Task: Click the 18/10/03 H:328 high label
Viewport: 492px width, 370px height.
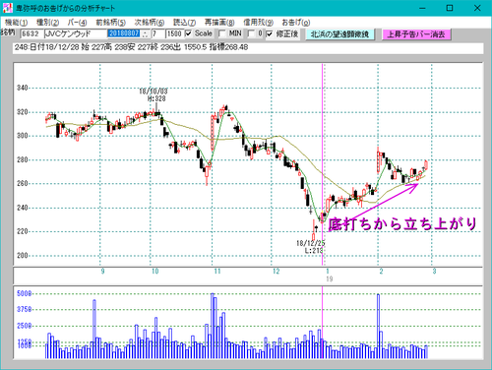Action: coord(154,95)
